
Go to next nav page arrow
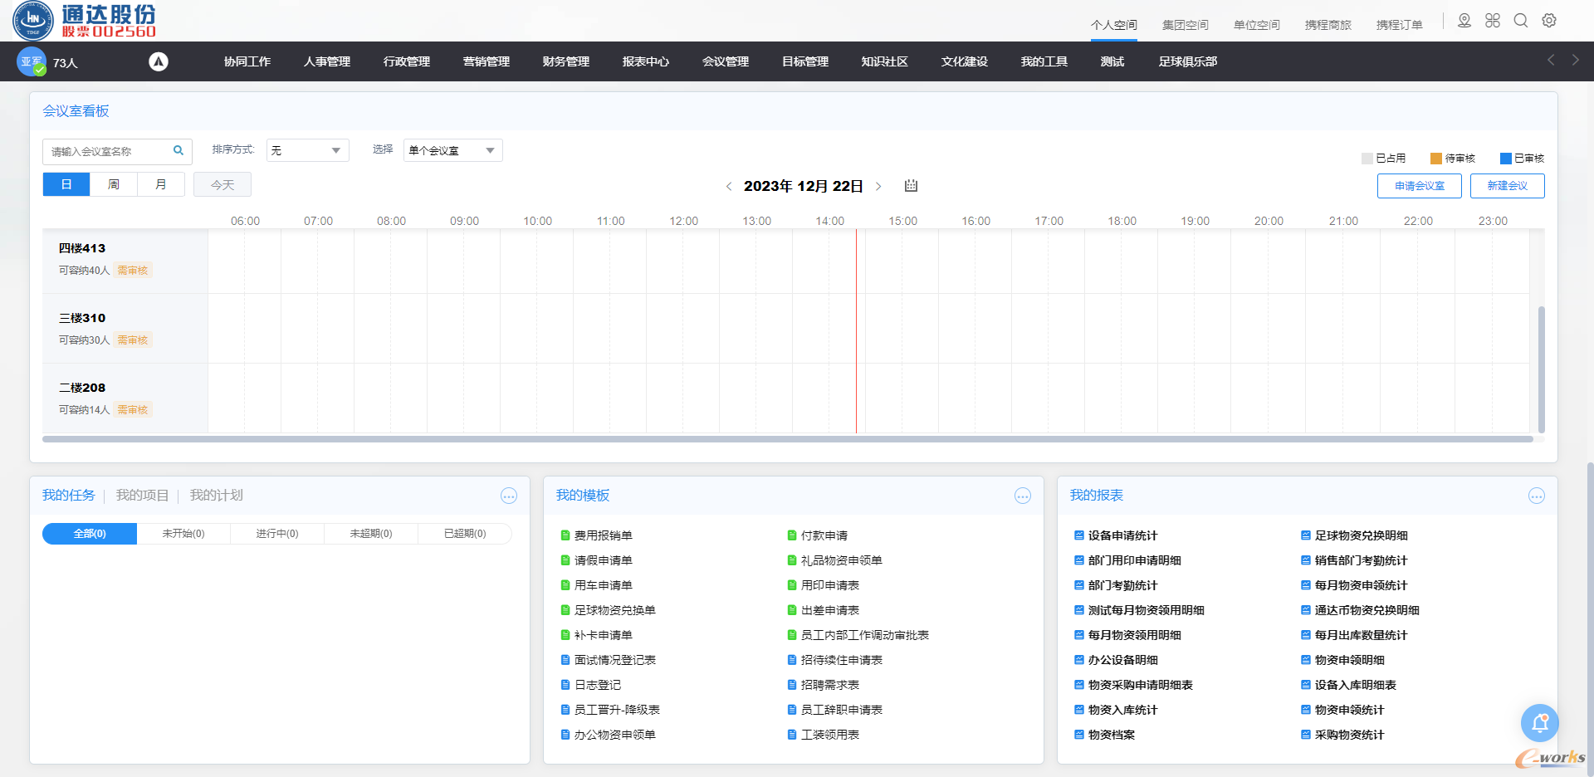click(x=1575, y=61)
